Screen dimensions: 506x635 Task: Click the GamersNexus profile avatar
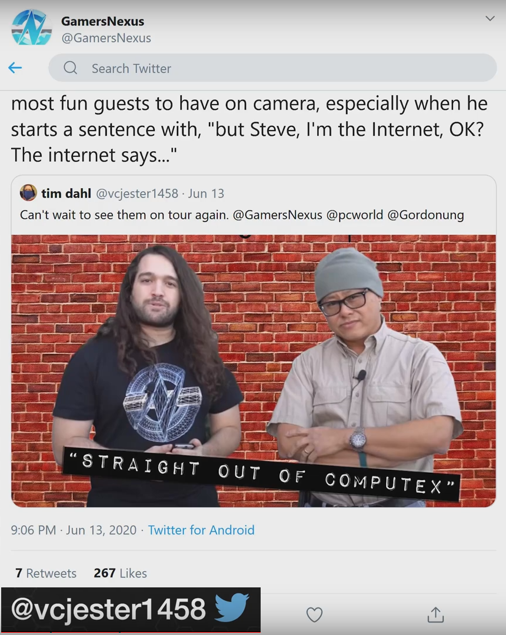[x=32, y=28]
